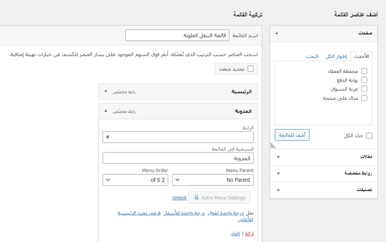Click the أضف للقائمة button
Viewport: 386px width, 242px height.
click(292, 135)
